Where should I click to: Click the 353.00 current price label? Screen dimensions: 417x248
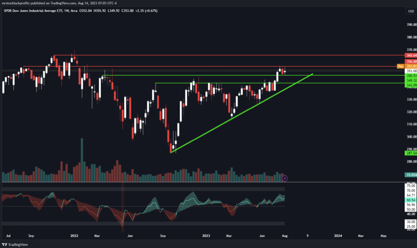pyautogui.click(x=410, y=71)
